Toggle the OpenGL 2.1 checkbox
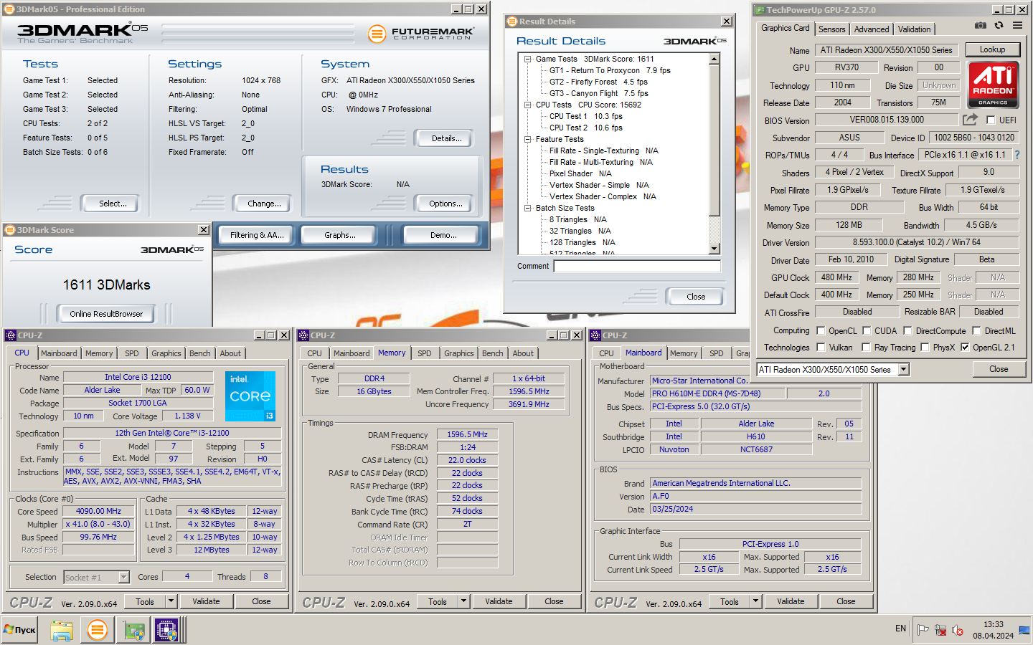This screenshot has width=1033, height=645. 965,348
